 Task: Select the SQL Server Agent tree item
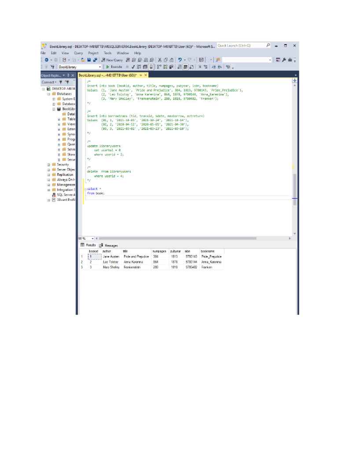coord(63,195)
